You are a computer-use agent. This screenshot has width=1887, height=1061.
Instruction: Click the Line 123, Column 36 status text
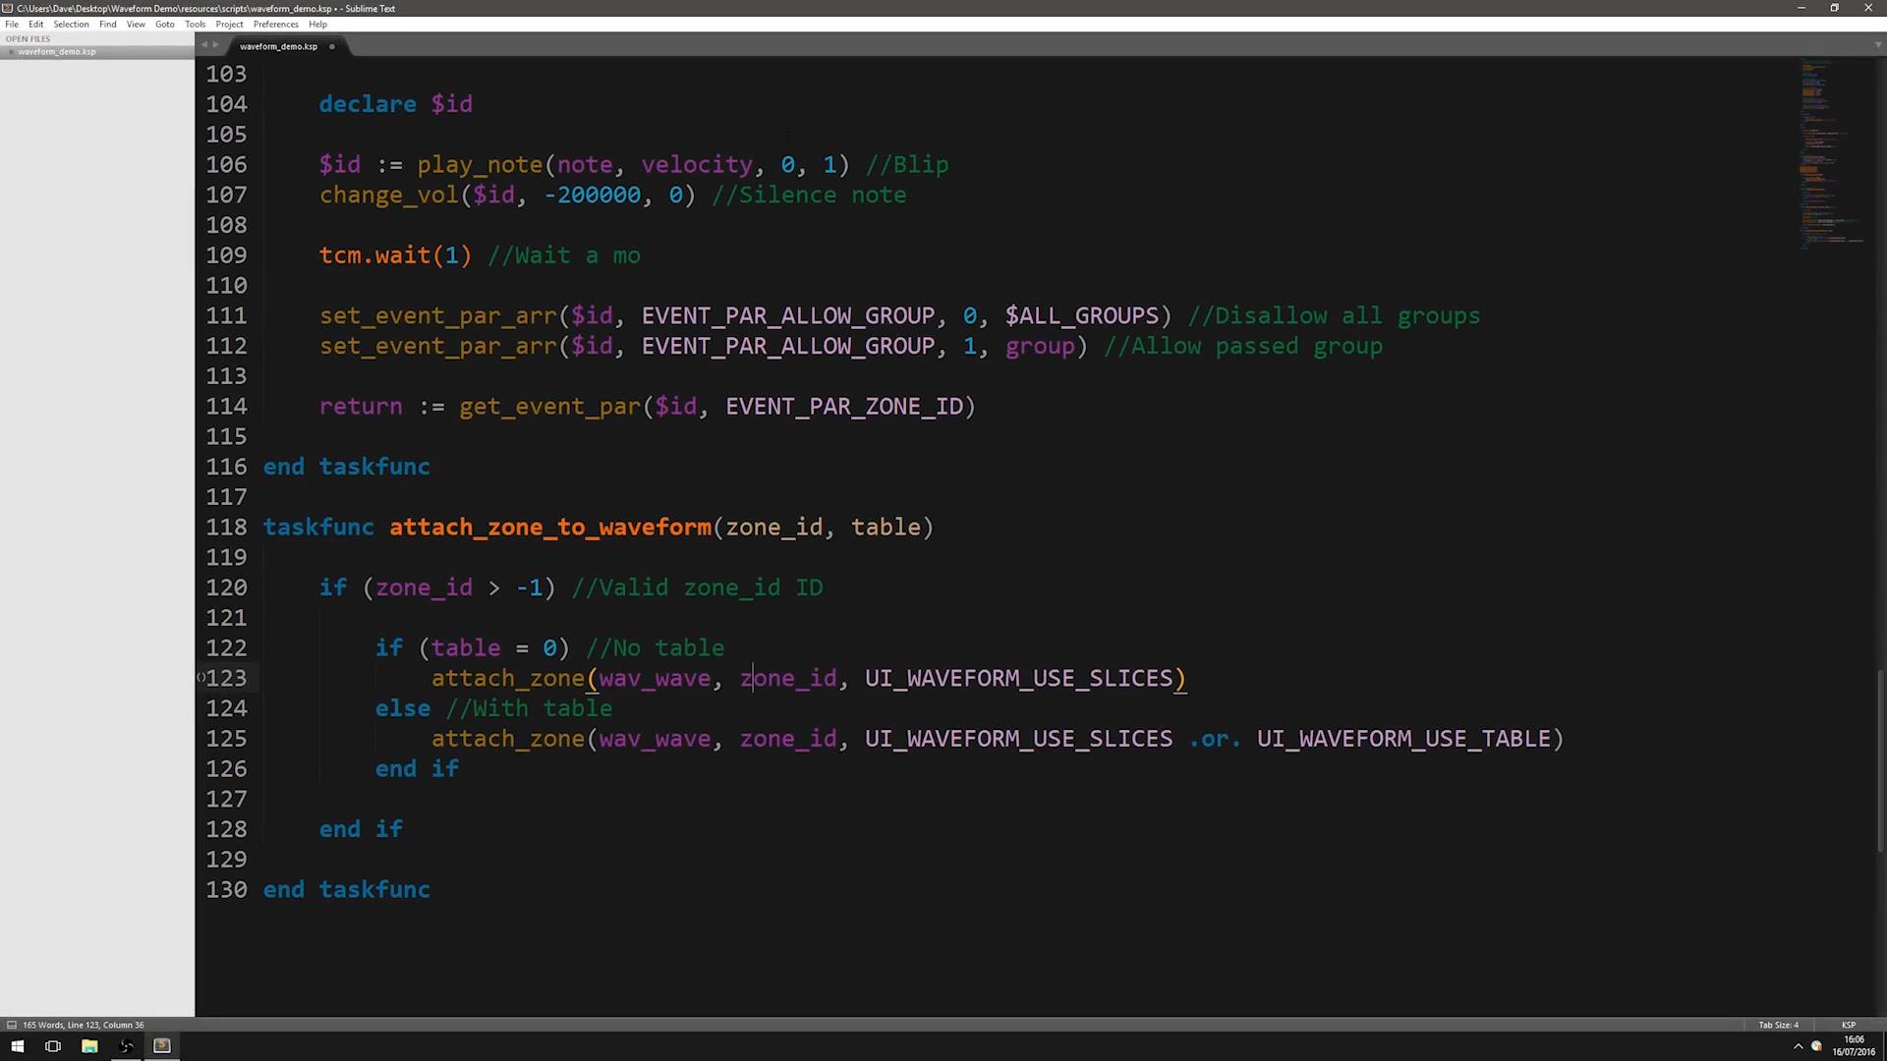click(x=106, y=1025)
